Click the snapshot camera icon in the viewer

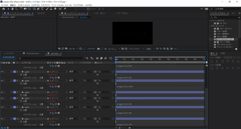pos(99,49)
